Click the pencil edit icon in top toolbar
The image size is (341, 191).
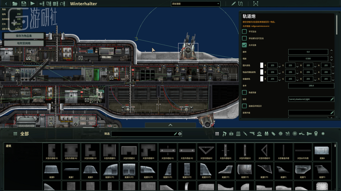(233, 4)
